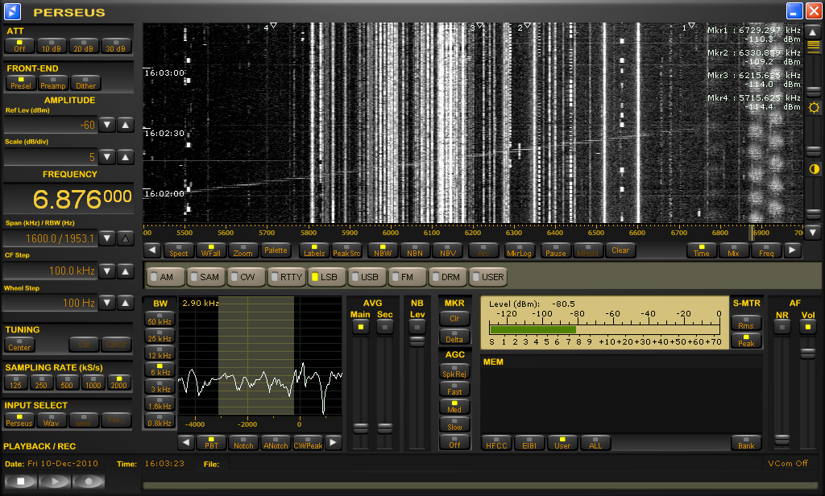Turn AGC Off
The image size is (825, 496).
point(454,442)
